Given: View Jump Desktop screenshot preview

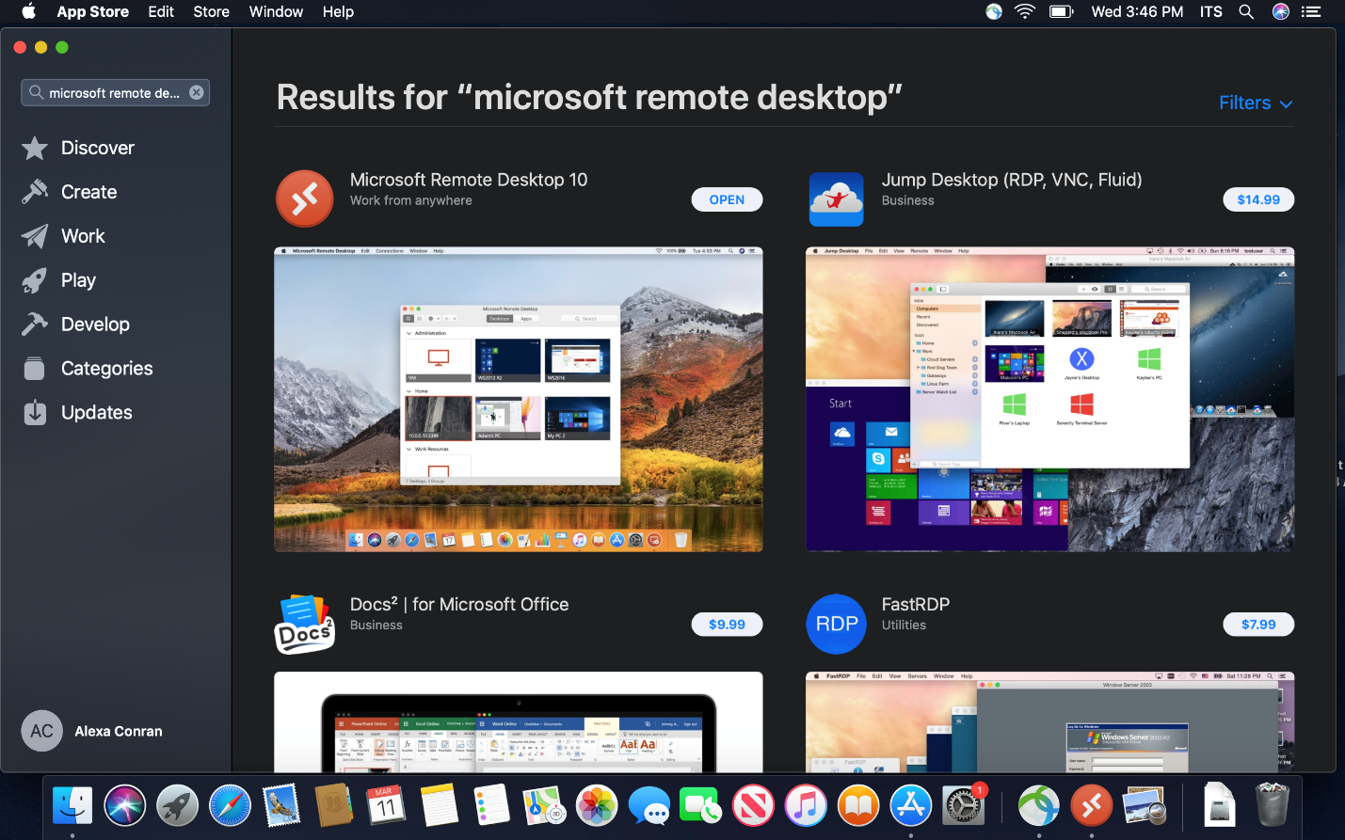Looking at the screenshot, I should tap(1050, 399).
